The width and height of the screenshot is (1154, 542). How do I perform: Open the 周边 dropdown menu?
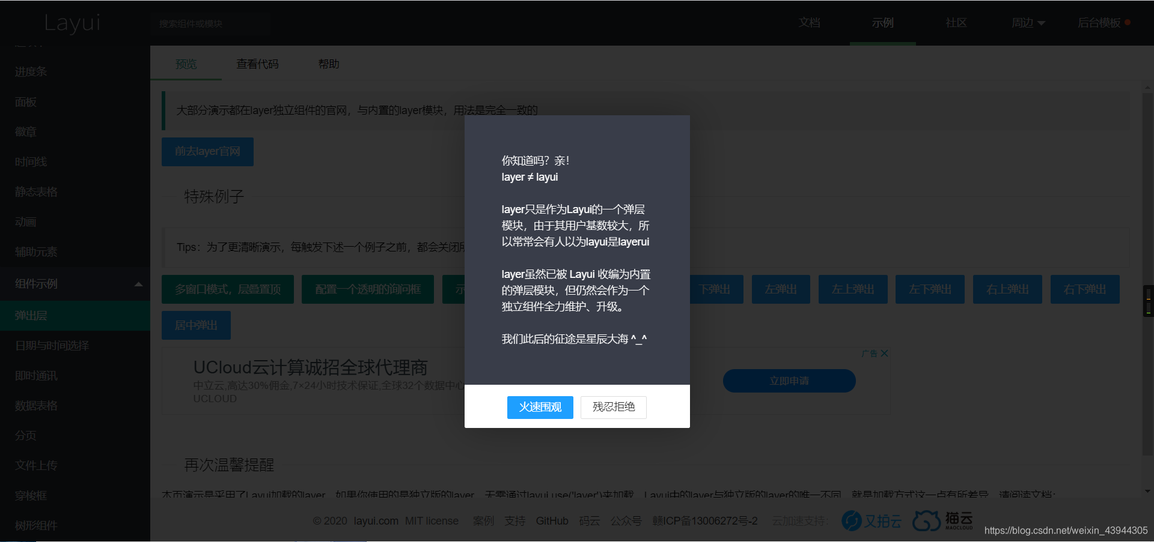pyautogui.click(x=1028, y=22)
